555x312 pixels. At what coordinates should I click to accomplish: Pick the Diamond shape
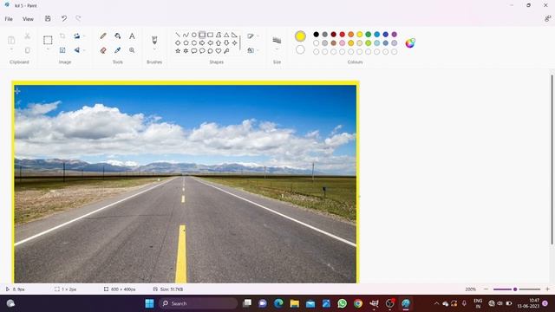click(x=178, y=42)
